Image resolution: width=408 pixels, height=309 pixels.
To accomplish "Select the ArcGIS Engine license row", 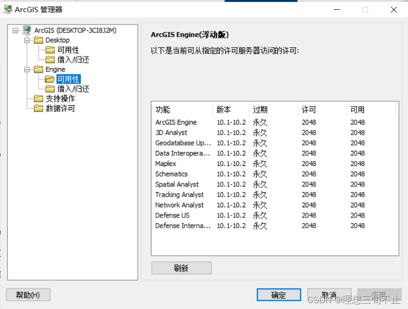I will [x=275, y=122].
